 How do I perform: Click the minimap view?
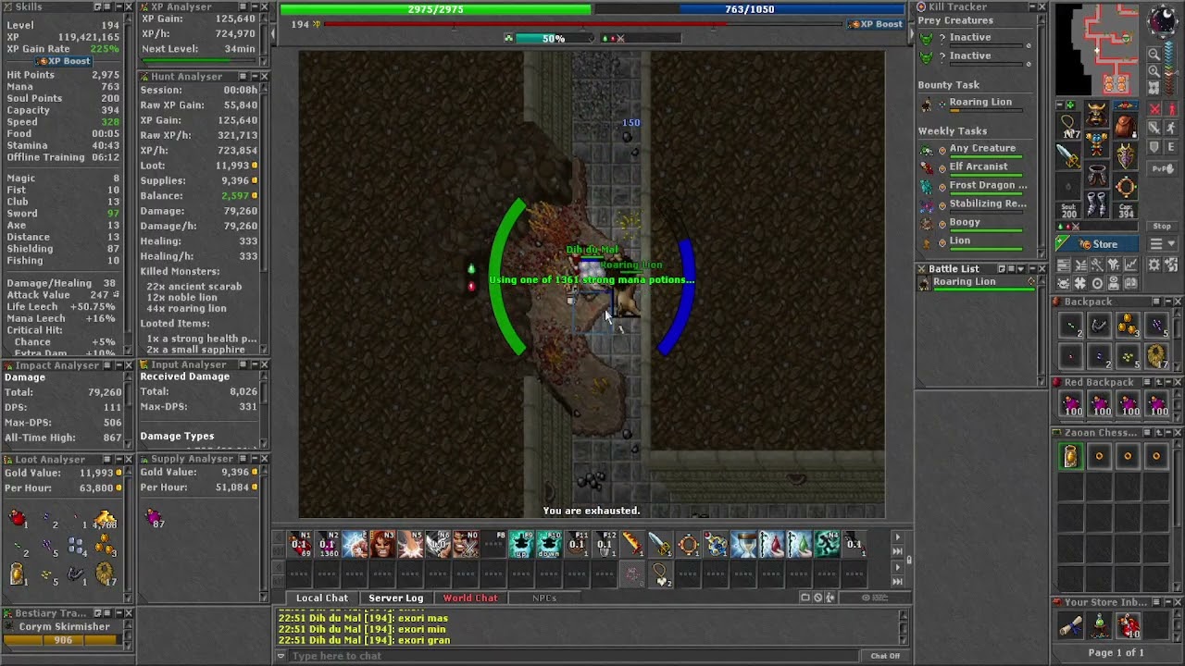1097,49
